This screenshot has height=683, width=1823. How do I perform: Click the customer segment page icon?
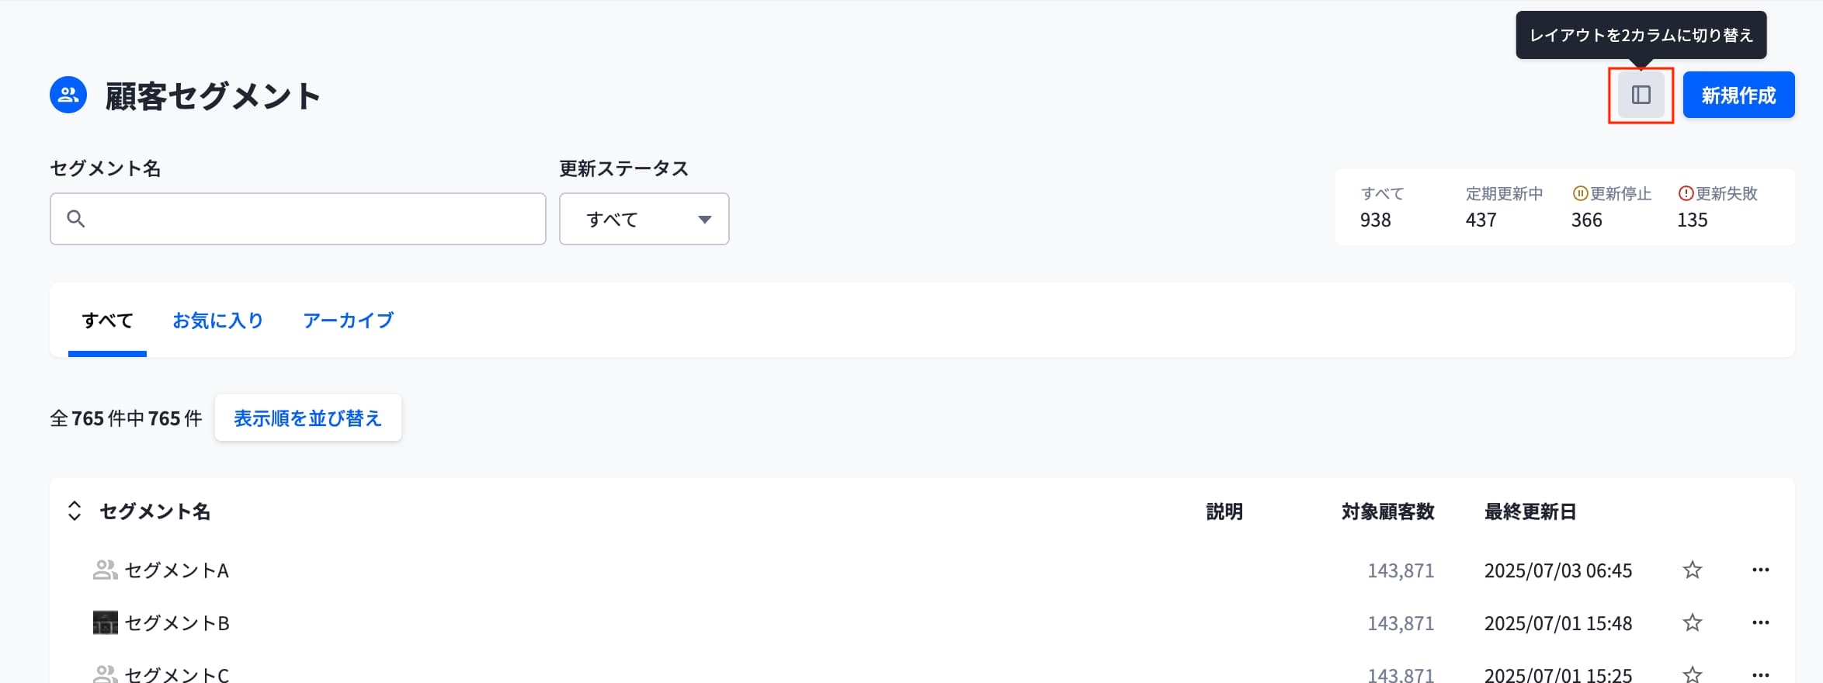[x=68, y=95]
